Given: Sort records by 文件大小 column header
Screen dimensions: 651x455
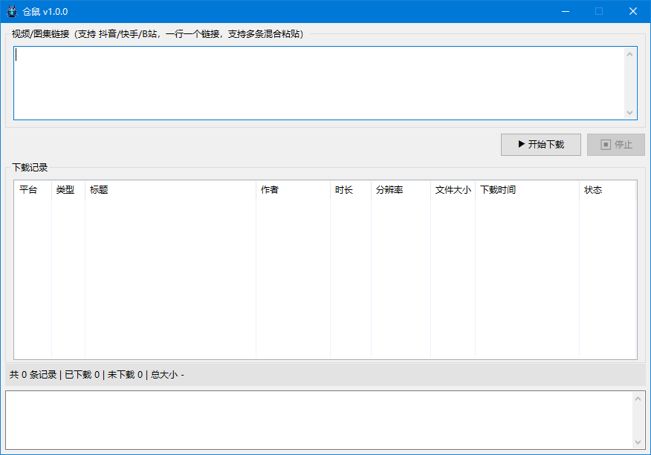Looking at the screenshot, I should (453, 190).
